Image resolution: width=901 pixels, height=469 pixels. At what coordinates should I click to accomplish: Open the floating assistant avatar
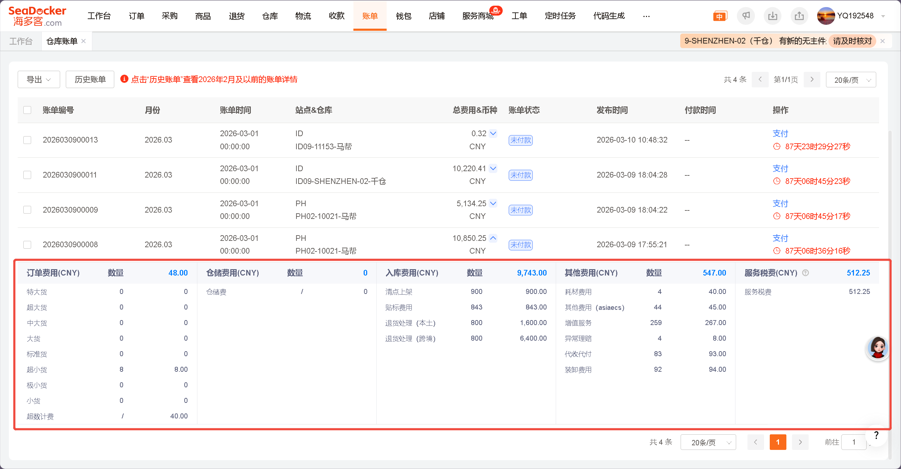878,348
